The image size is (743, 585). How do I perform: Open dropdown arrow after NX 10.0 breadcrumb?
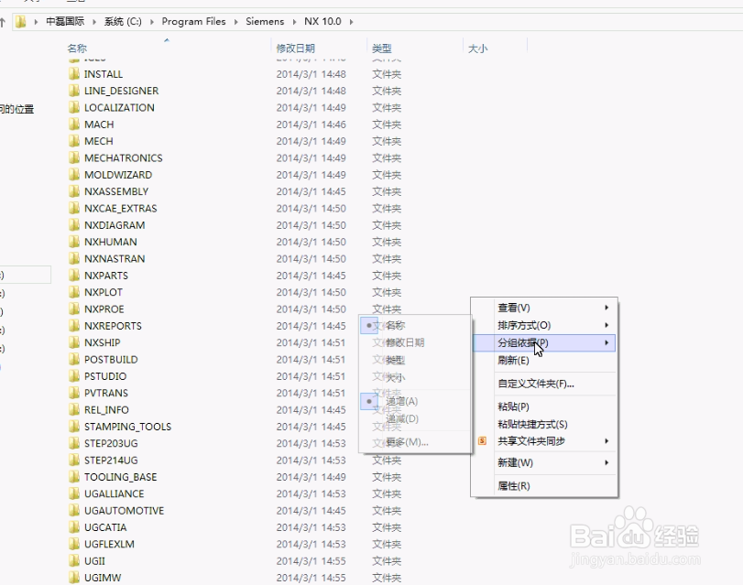[351, 22]
